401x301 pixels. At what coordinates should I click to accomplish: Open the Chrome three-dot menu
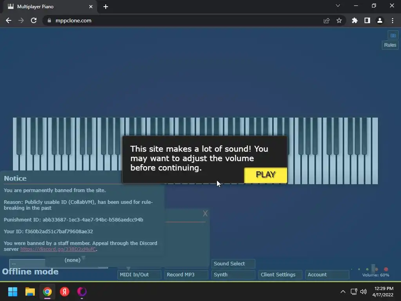tap(392, 20)
